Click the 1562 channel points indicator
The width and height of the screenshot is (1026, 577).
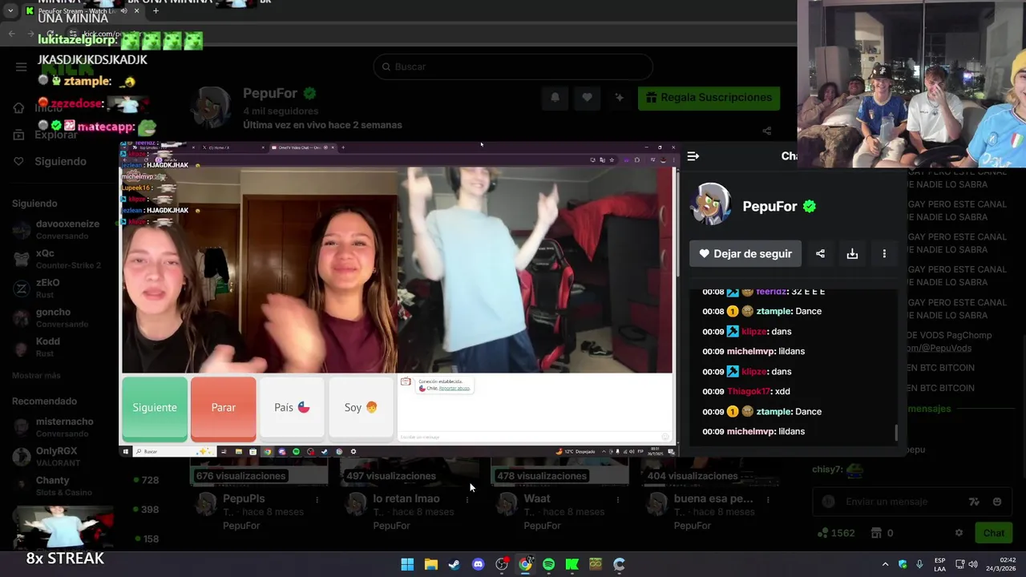[835, 533]
